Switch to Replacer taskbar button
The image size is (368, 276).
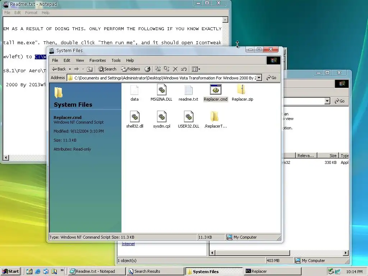click(272, 271)
